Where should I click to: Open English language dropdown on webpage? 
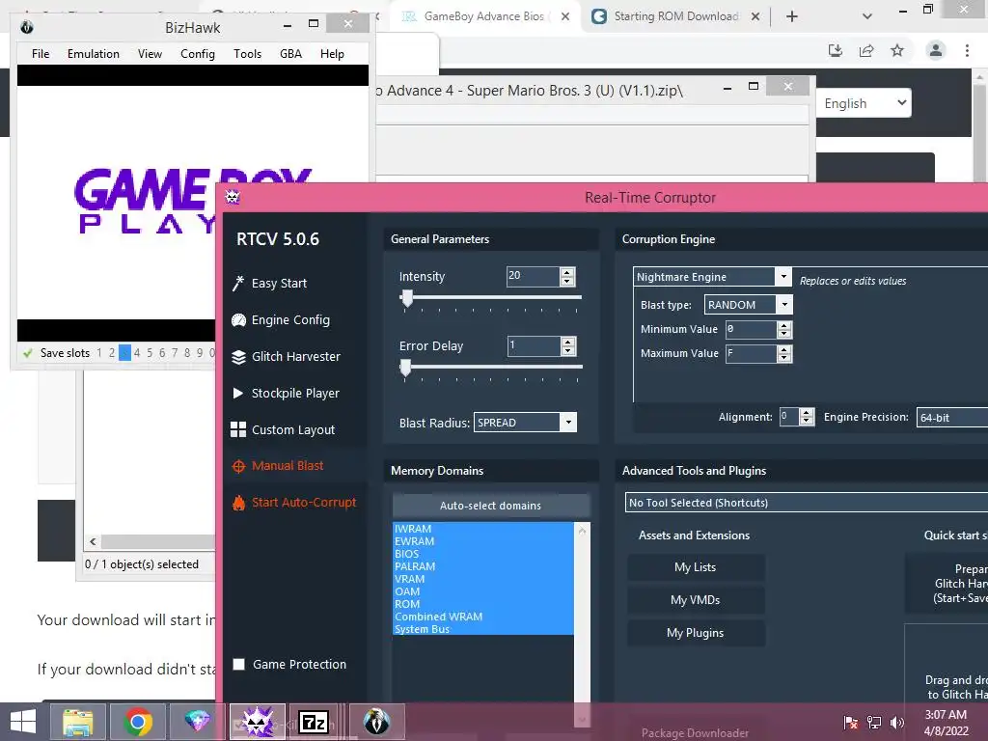(x=864, y=102)
